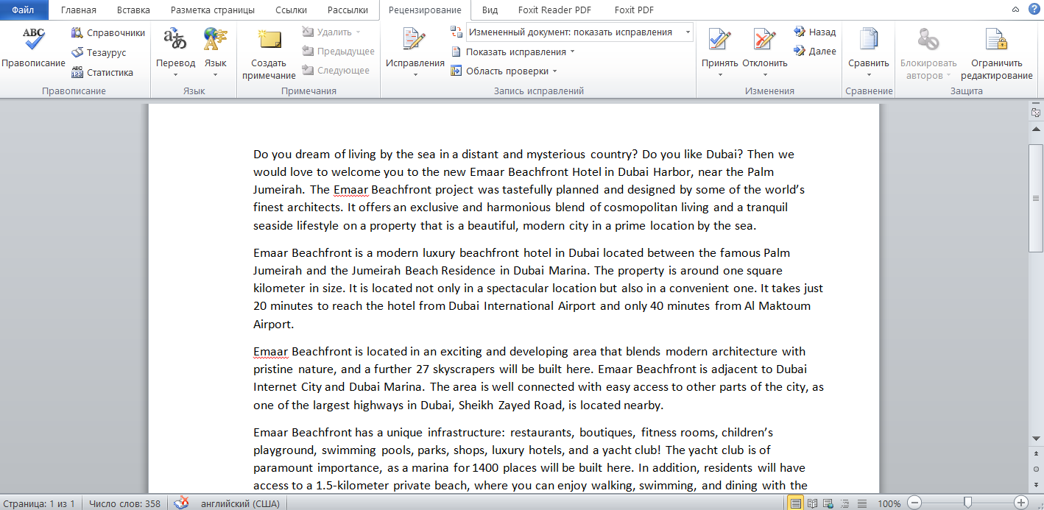Toggle ruler icon above scrollbar
The image size is (1044, 510).
click(x=1036, y=113)
